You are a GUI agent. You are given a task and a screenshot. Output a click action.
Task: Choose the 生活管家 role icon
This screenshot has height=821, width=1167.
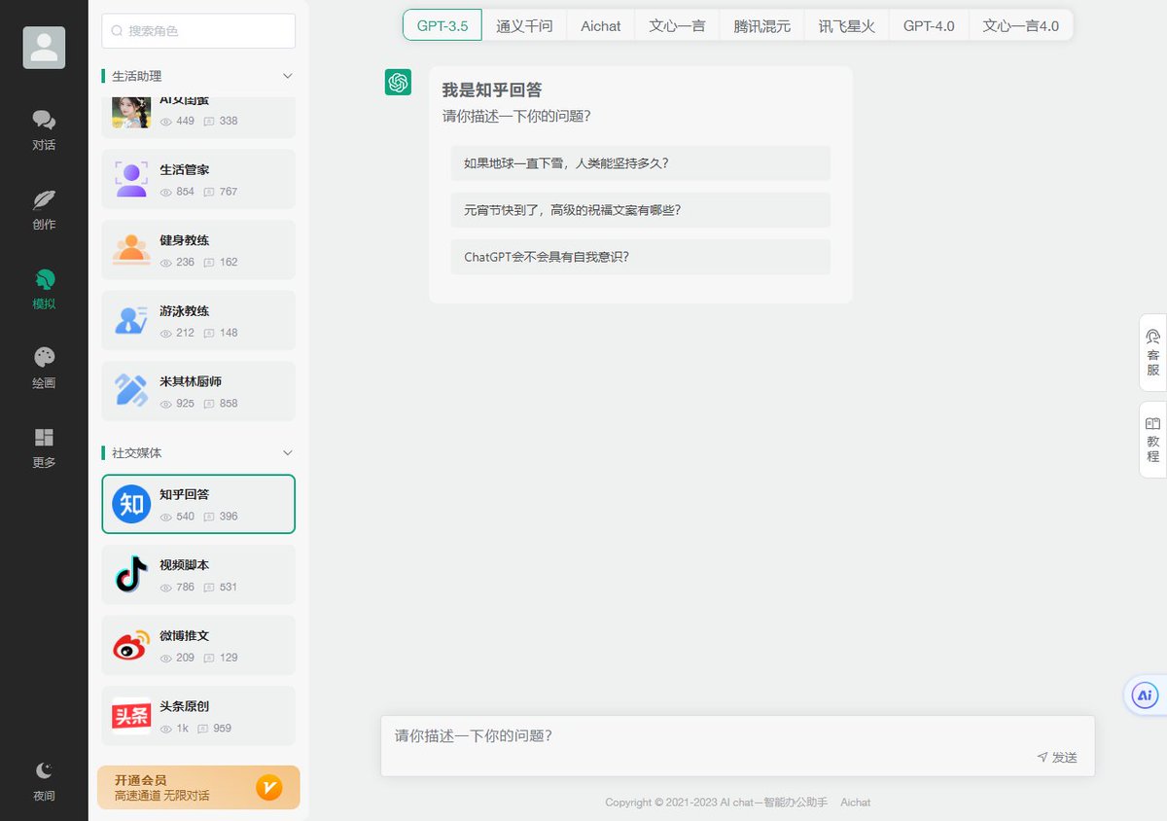pyautogui.click(x=131, y=179)
